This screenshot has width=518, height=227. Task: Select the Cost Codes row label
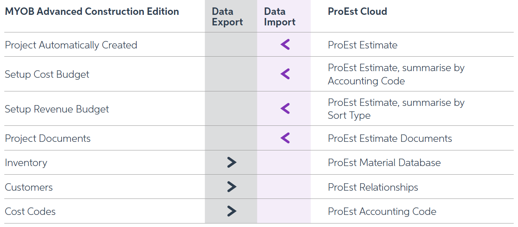coord(30,211)
